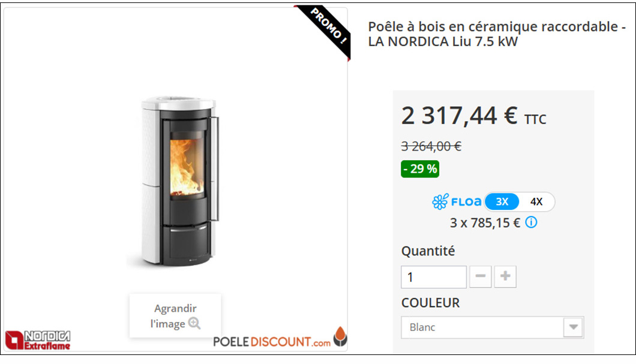The height and width of the screenshot is (364, 636).
Task: Switch to 4X installment payment
Action: (536, 201)
